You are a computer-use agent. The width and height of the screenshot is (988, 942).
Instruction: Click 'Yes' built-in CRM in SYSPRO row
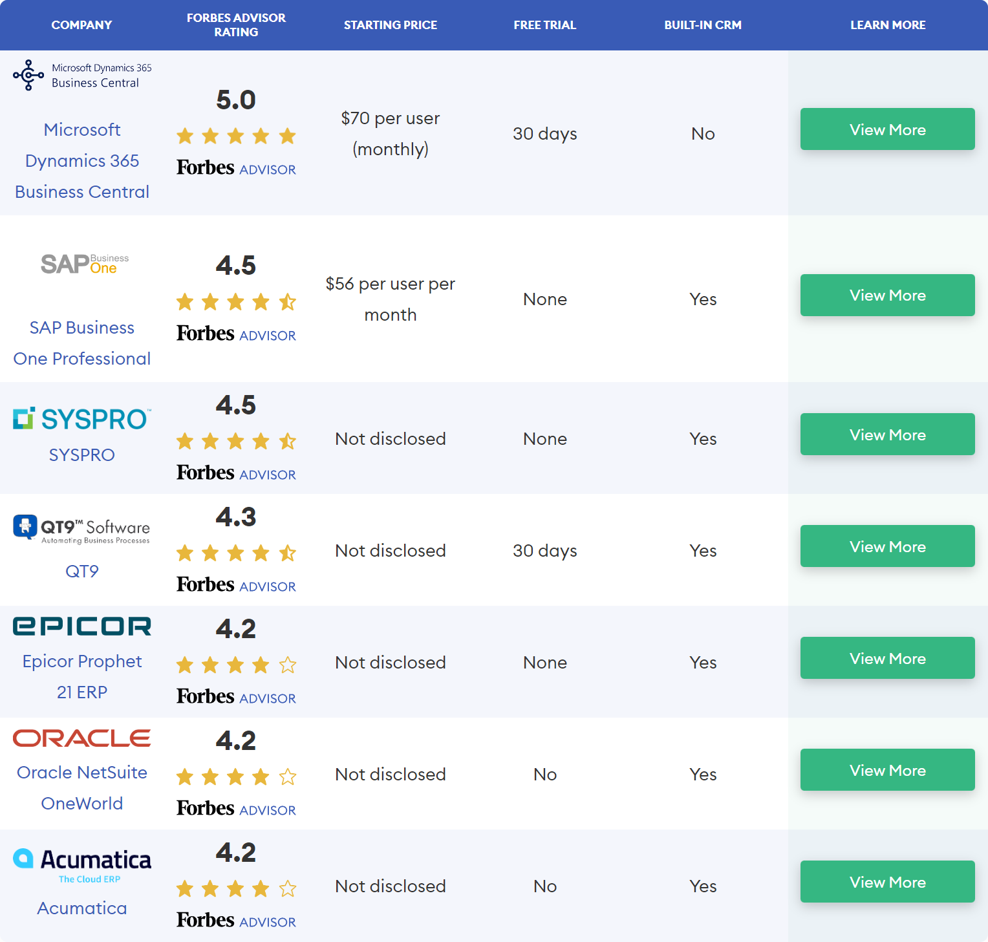pos(703,439)
